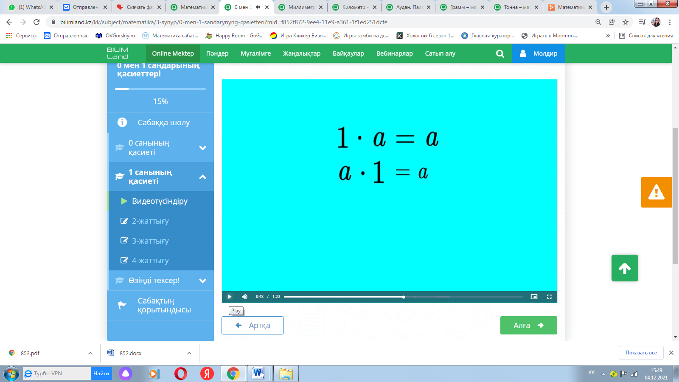Open the Вебинарлар menu
The image size is (679, 382).
[395, 53]
